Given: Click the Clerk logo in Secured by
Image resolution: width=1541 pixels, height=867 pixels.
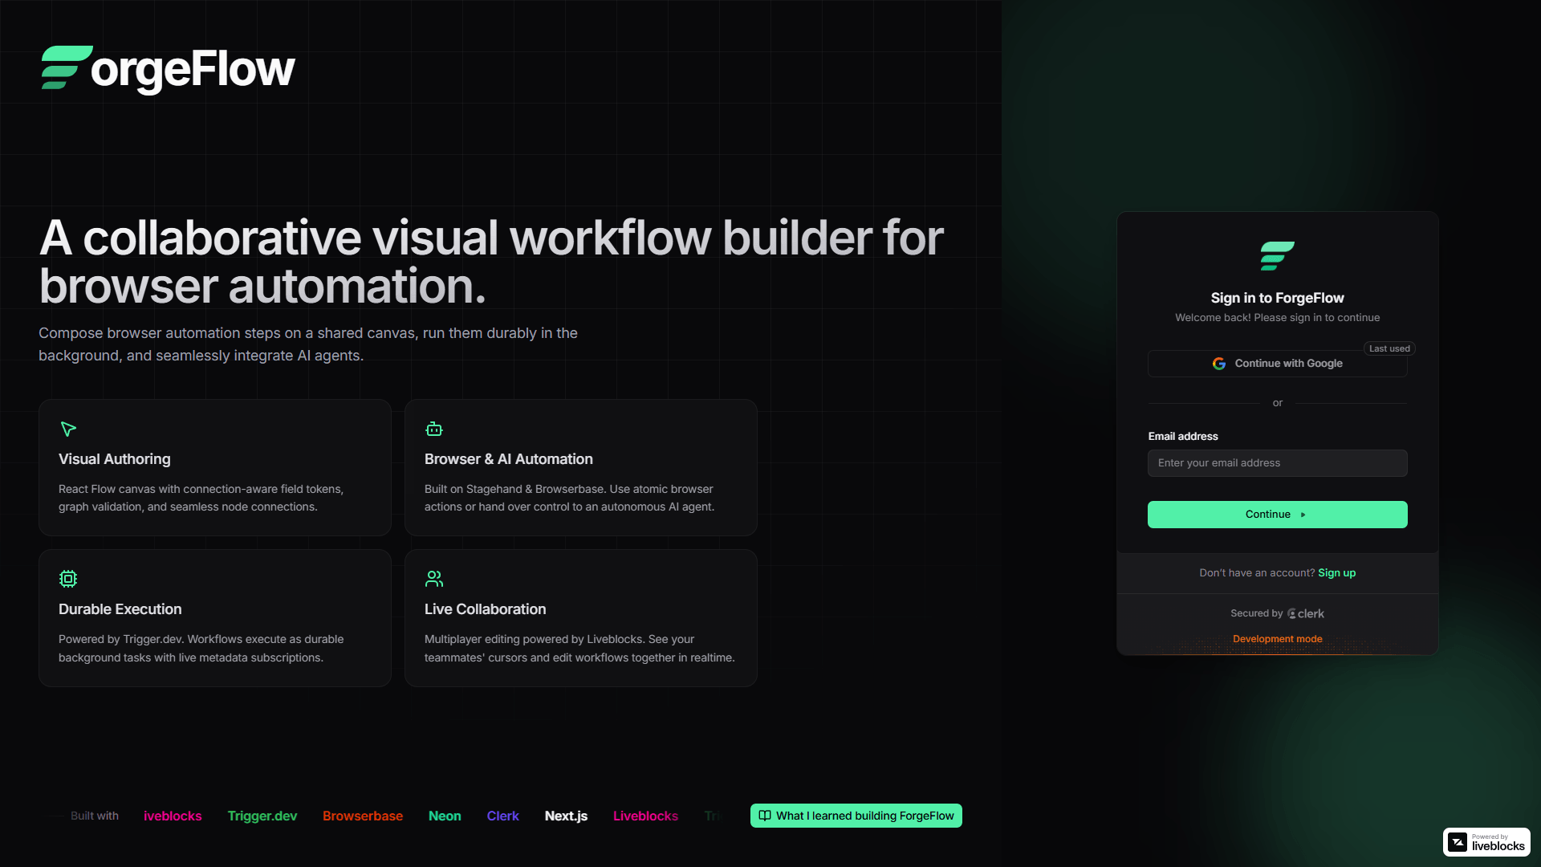Looking at the screenshot, I should pyautogui.click(x=1306, y=613).
